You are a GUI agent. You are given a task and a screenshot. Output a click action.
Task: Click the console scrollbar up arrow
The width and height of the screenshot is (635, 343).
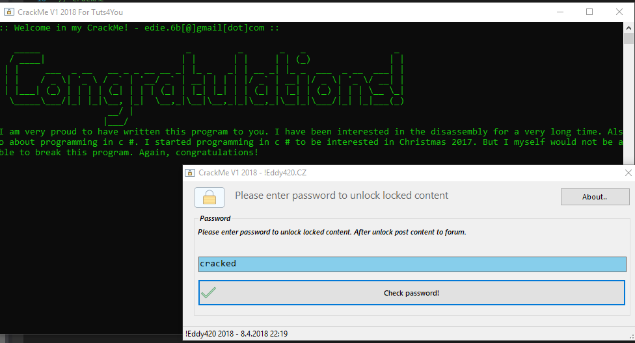630,27
